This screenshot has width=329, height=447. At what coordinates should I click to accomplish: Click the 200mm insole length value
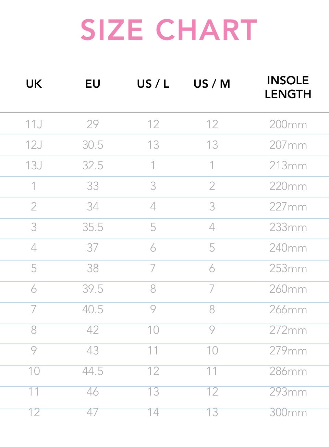(x=288, y=124)
